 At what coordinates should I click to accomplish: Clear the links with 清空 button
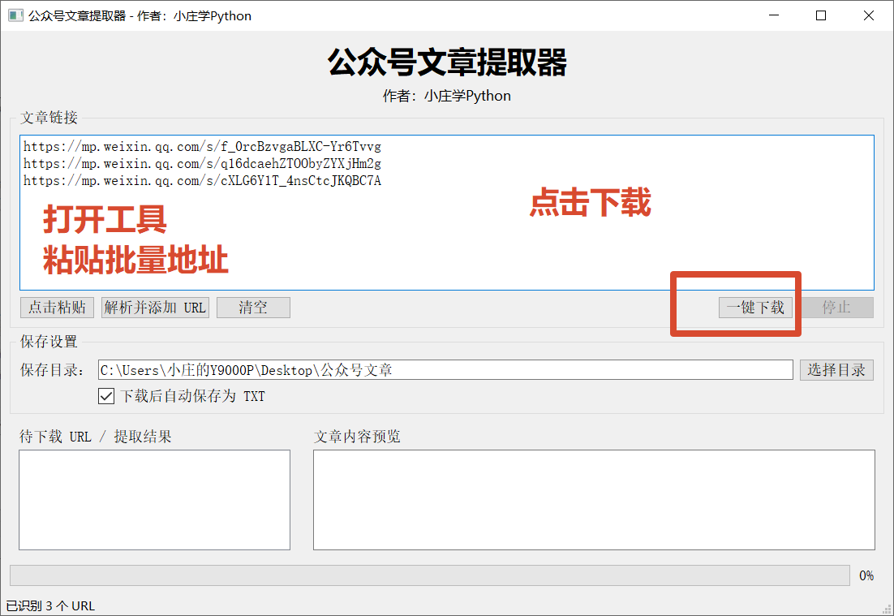(253, 308)
